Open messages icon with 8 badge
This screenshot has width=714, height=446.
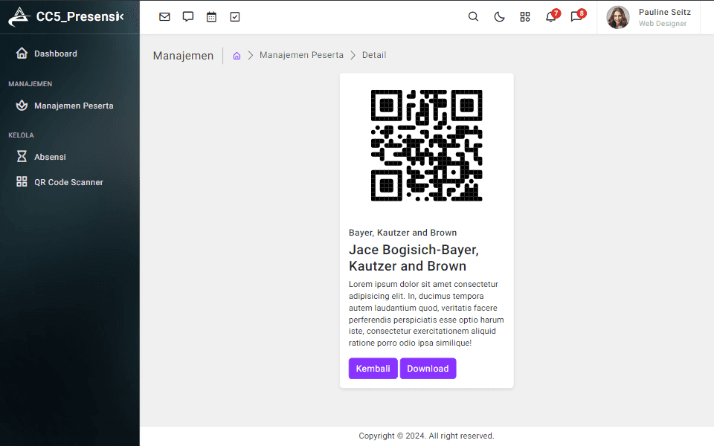(x=577, y=16)
